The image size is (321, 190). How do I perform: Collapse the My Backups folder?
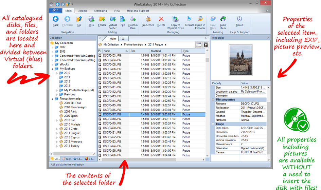[52, 69]
